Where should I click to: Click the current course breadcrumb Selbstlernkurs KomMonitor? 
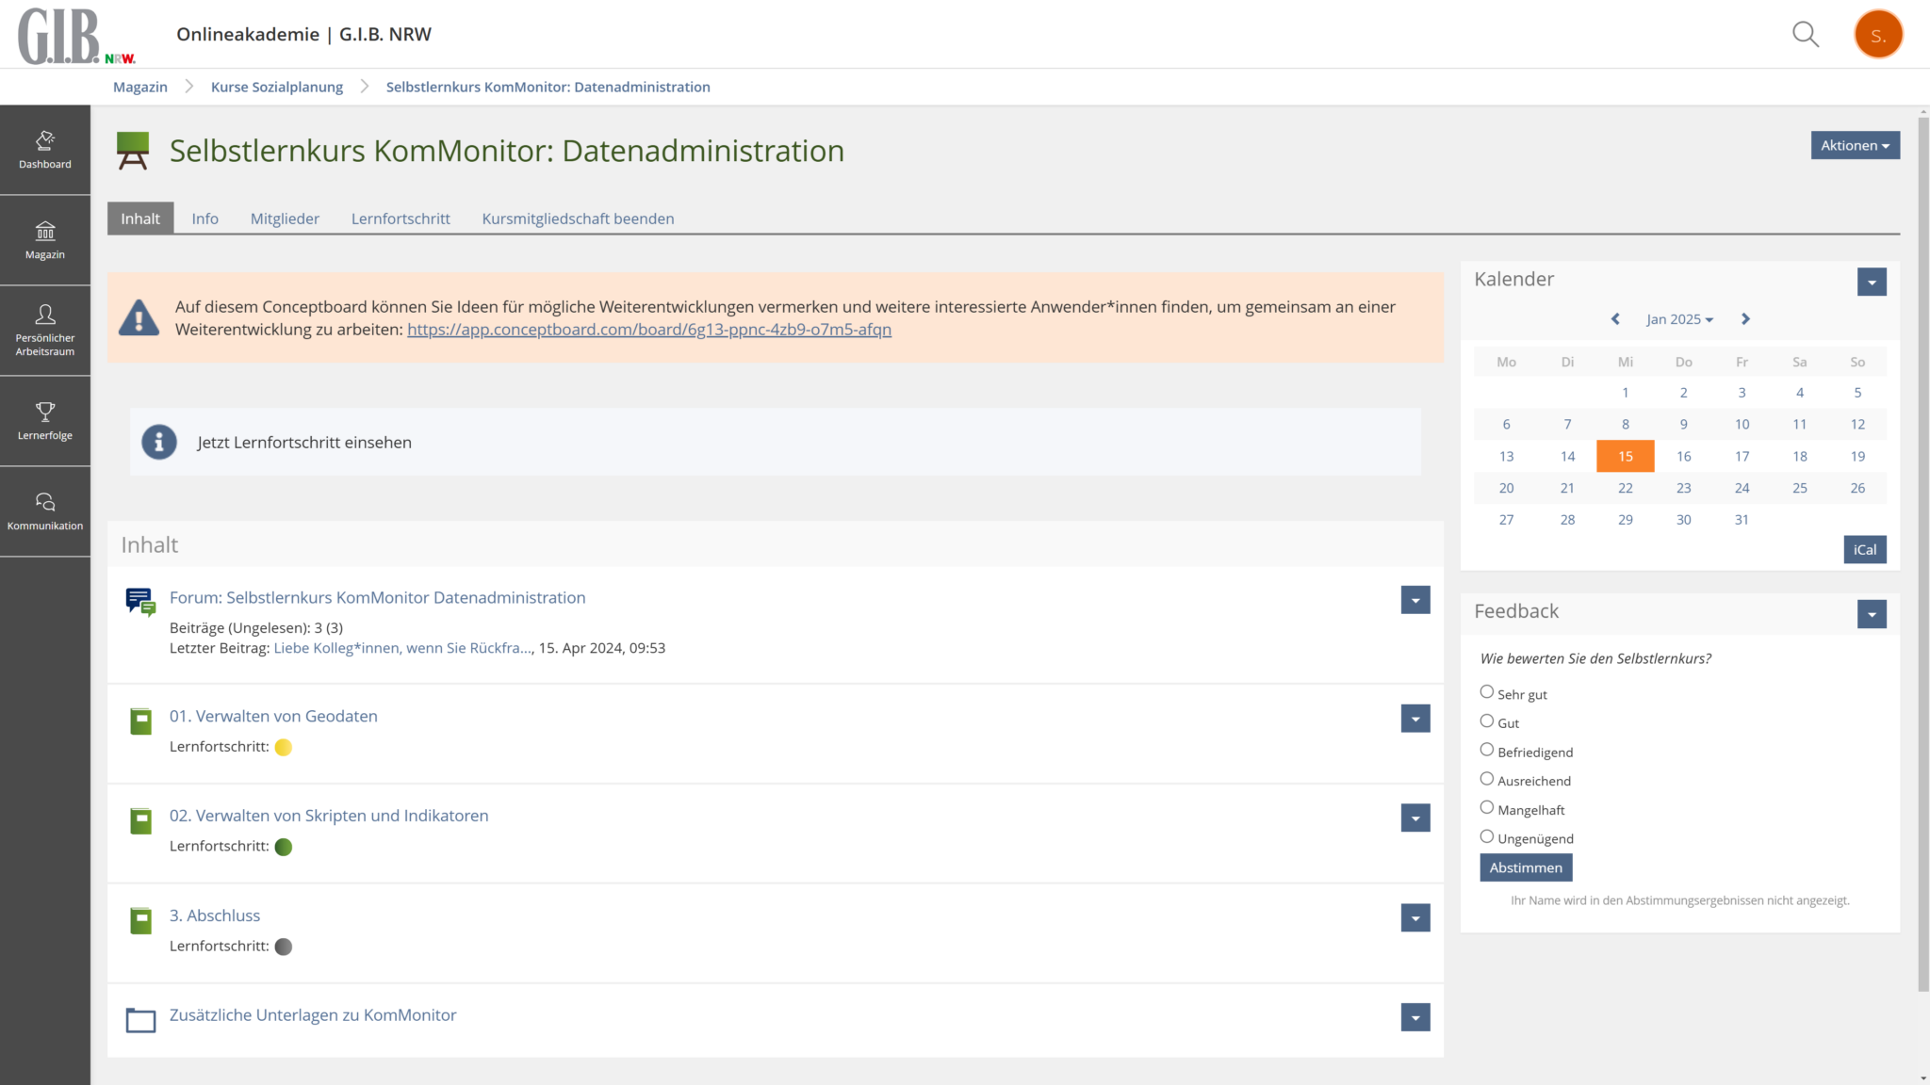point(548,87)
